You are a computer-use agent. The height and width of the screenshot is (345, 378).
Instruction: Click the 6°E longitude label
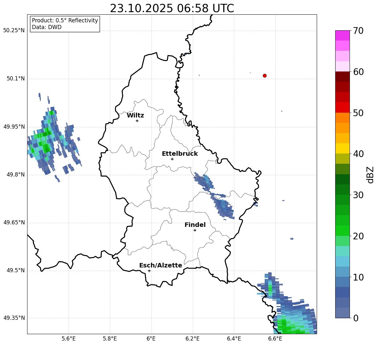(x=151, y=339)
